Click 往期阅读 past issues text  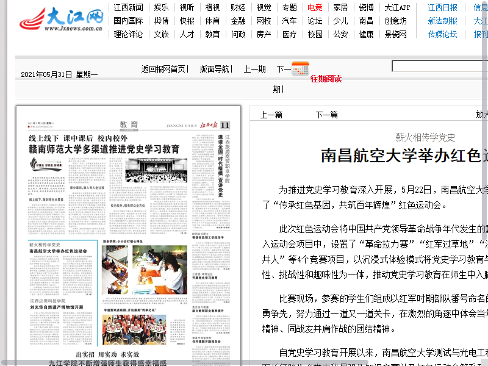pos(326,79)
